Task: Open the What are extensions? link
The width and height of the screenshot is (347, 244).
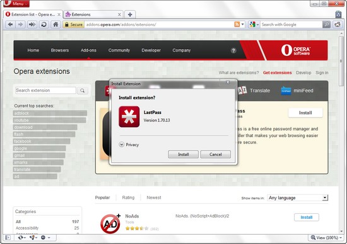Action: (x=238, y=72)
